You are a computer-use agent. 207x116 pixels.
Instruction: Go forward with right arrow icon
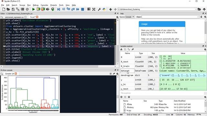click(115, 9)
